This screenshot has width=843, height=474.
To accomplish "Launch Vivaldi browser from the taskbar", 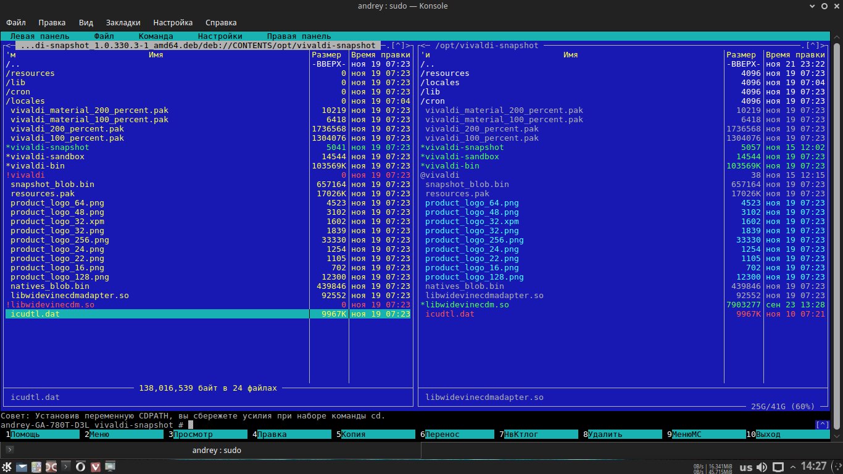I will point(96,467).
